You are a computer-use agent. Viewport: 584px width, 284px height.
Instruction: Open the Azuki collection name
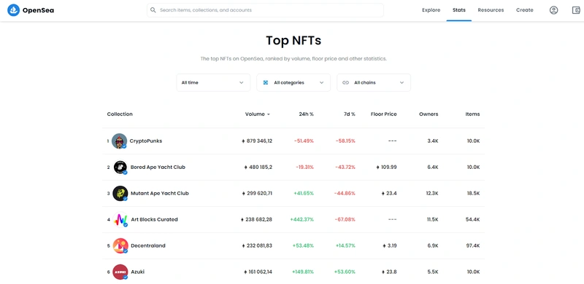tap(137, 272)
